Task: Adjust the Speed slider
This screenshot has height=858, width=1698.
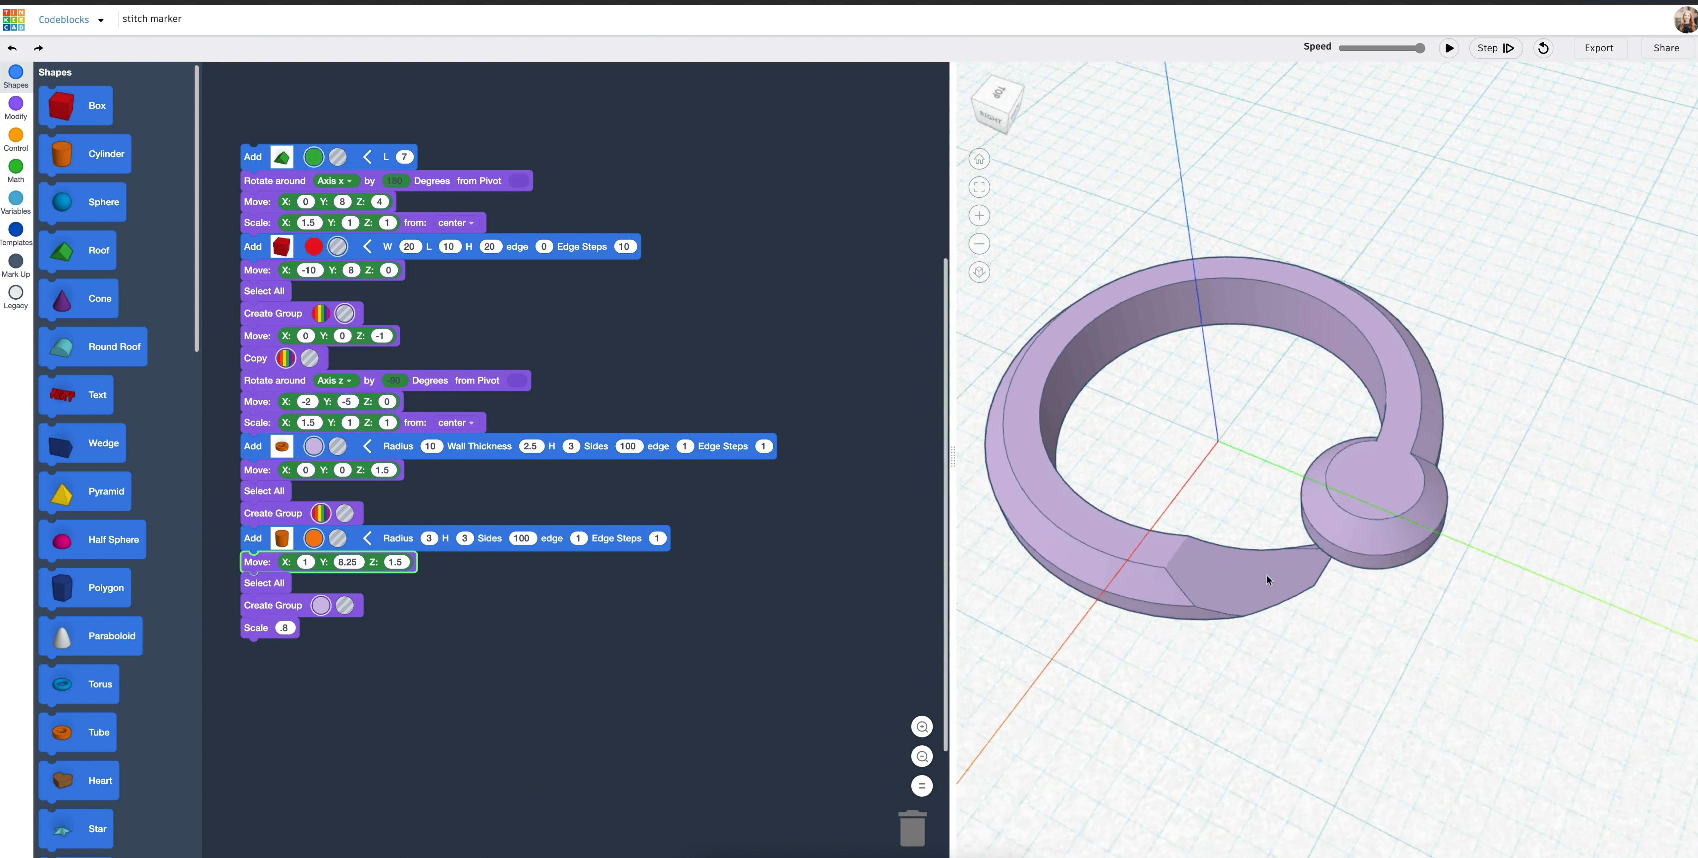Action: [x=1381, y=48]
